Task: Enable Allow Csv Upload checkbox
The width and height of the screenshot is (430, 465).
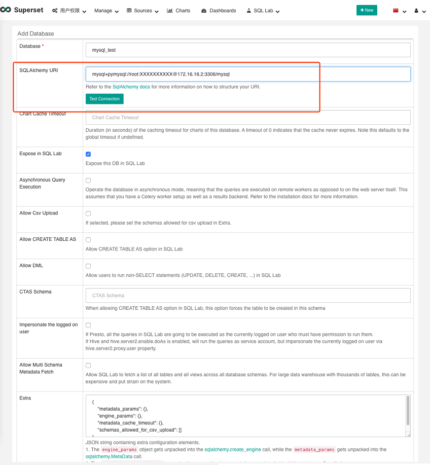Action: click(x=88, y=213)
